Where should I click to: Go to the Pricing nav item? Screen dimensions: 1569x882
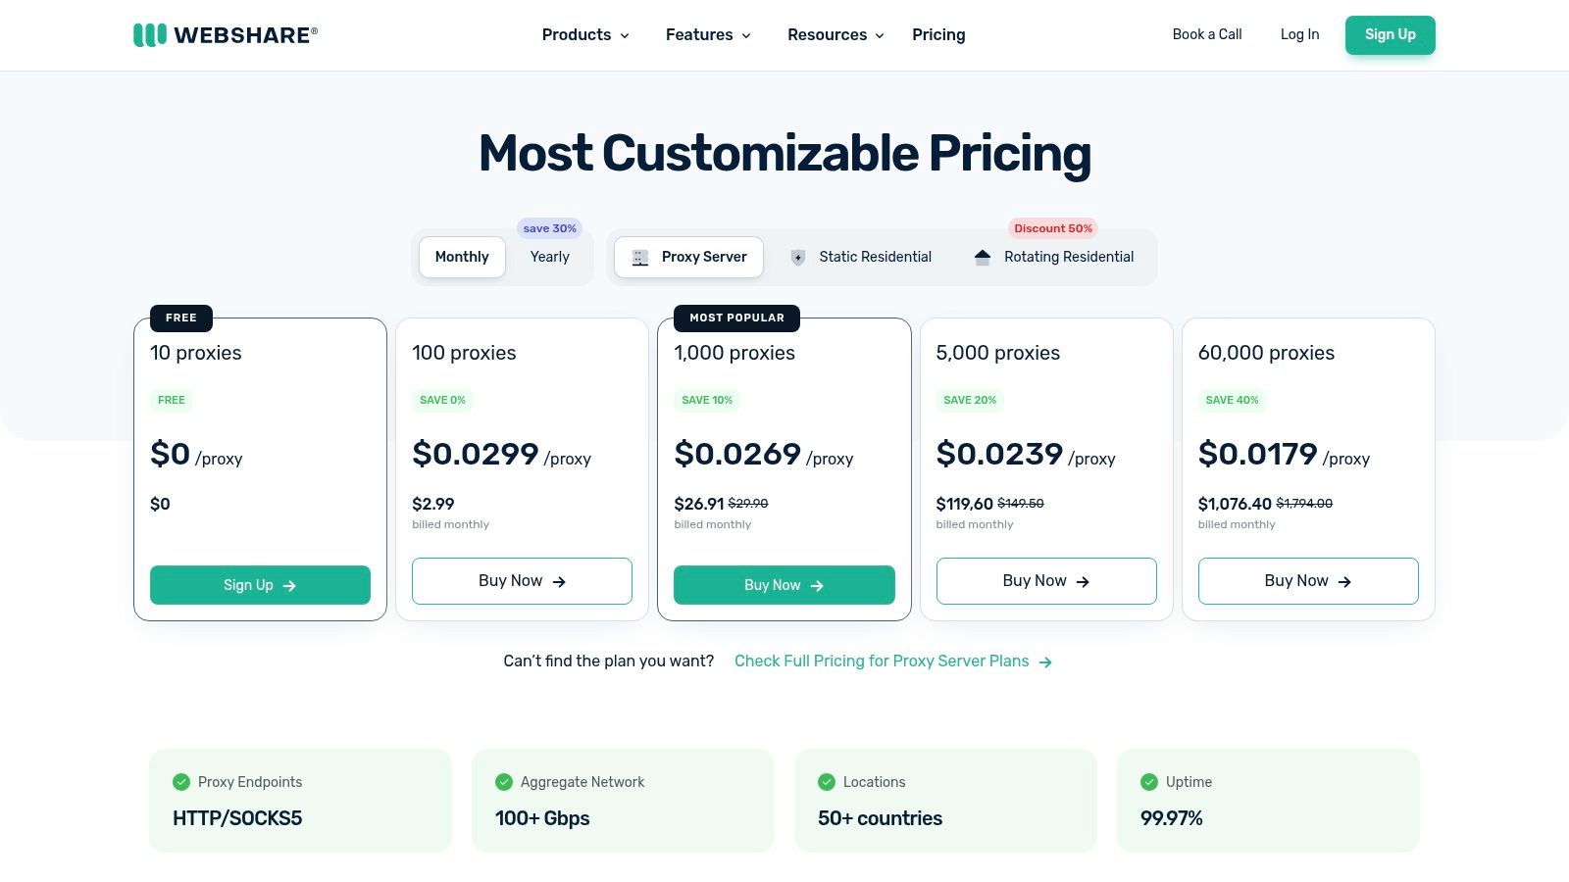click(938, 35)
